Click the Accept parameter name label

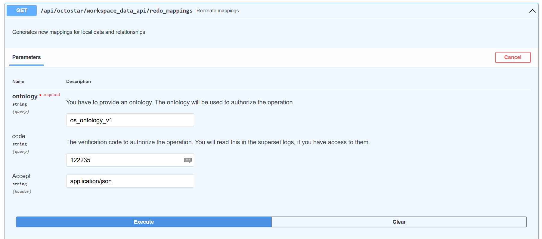click(21, 176)
